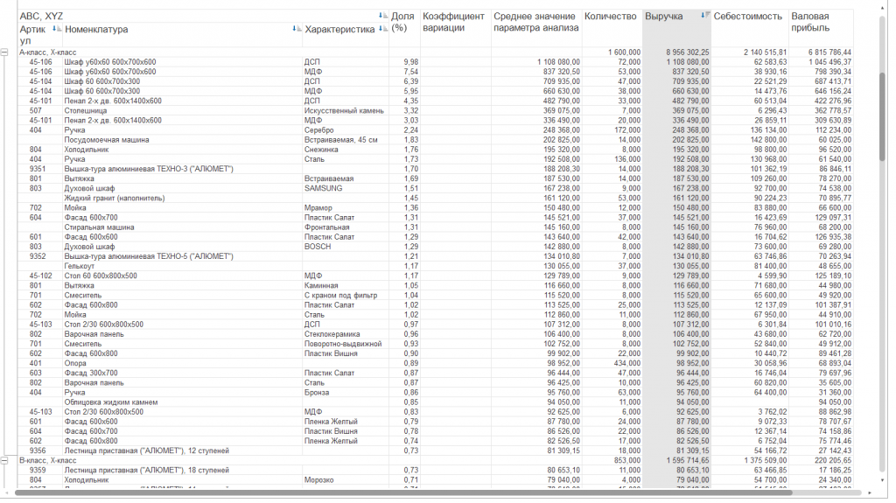Click quantity value 434,000
Viewport: 896px width, 503px height.
click(626, 363)
